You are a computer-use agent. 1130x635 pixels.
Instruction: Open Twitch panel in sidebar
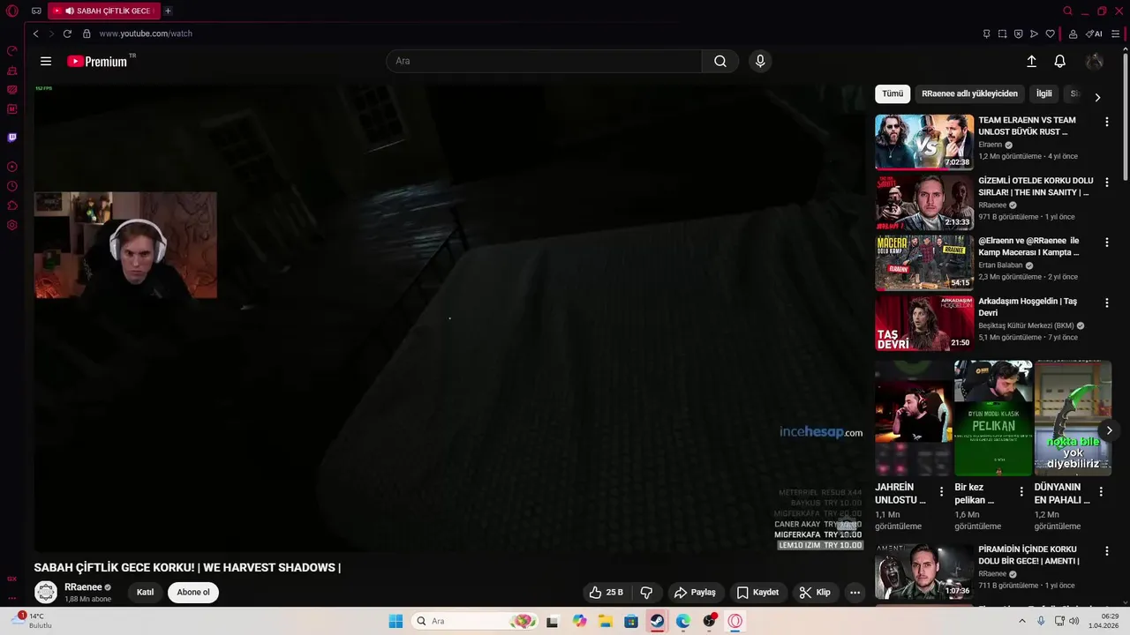pyautogui.click(x=12, y=138)
